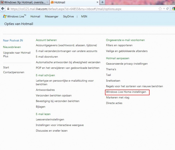Close the Hotmail tab

(x=97, y=2)
